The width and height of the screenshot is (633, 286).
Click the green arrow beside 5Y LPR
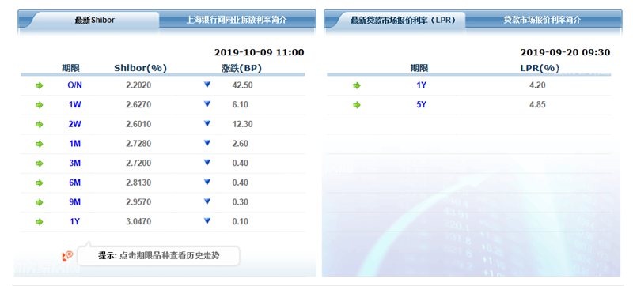click(x=357, y=105)
